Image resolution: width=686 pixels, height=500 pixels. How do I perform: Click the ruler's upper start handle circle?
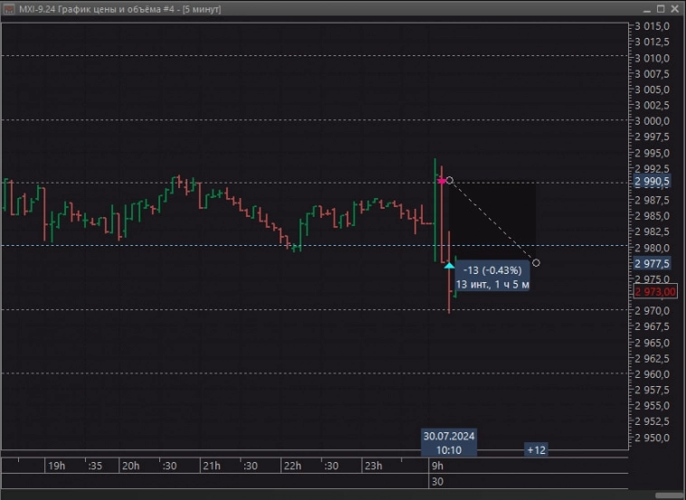(x=450, y=180)
